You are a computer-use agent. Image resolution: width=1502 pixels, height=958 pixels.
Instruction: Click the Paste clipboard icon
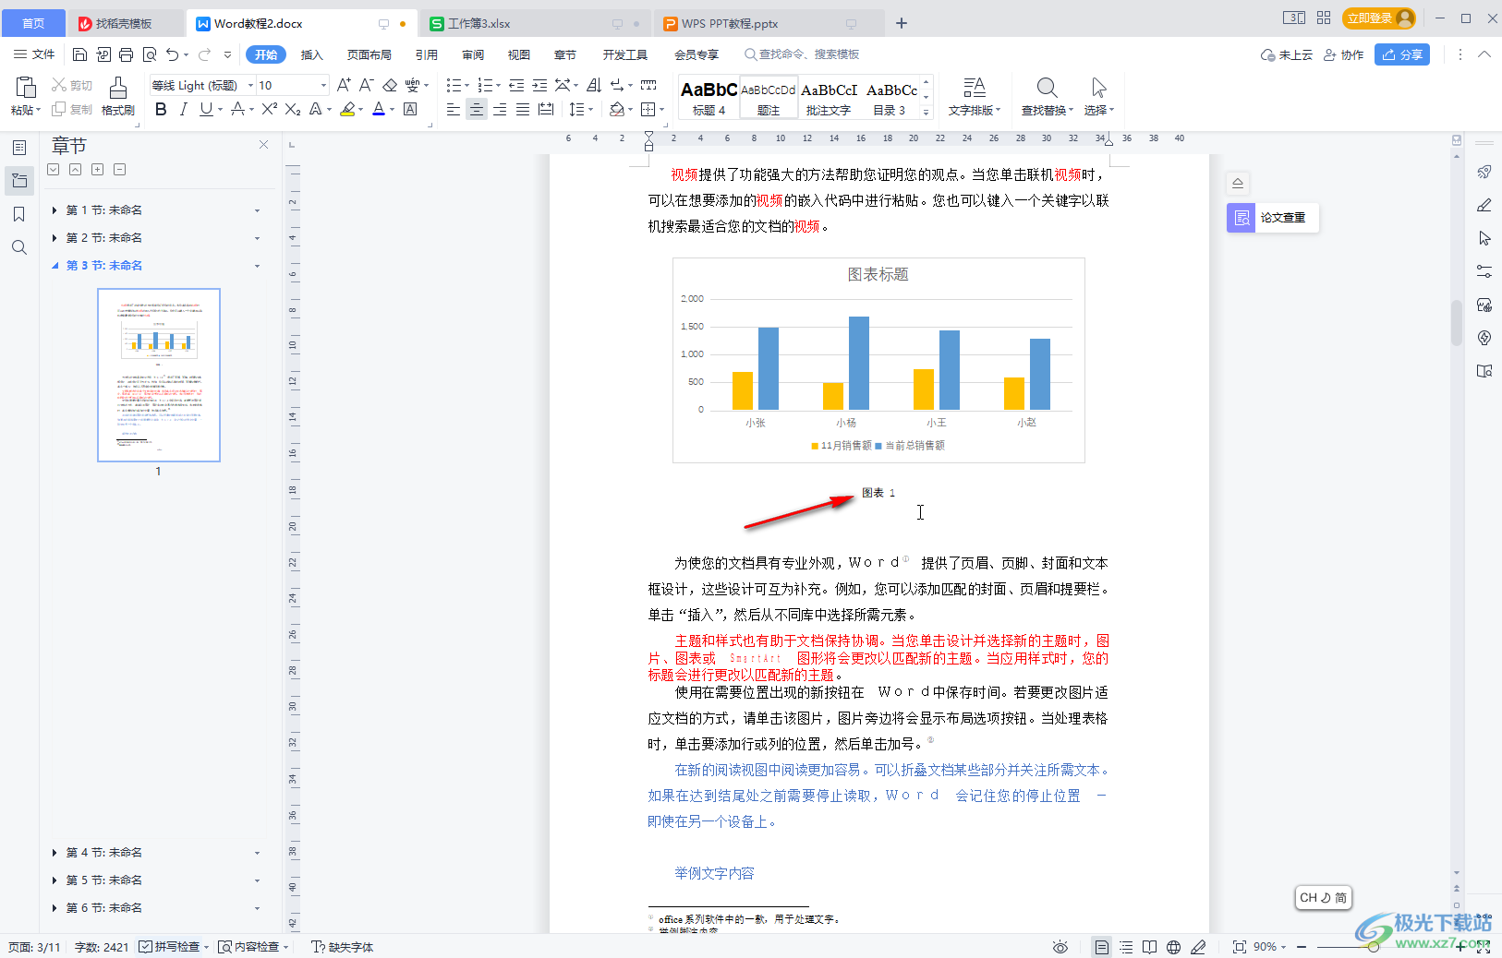point(25,88)
